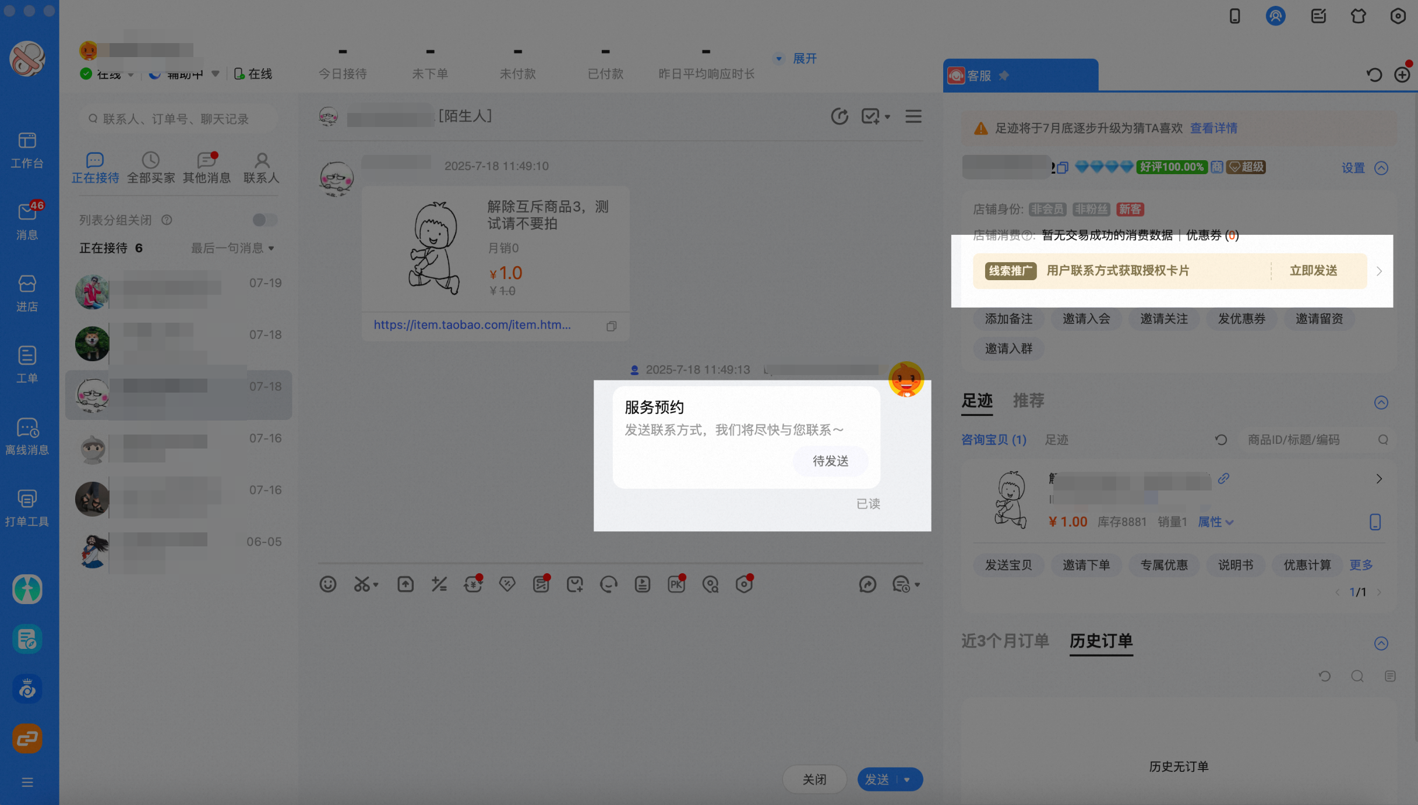The width and height of the screenshot is (1418, 805).
Task: Switch to the 联系人 tab
Action: coord(262,168)
